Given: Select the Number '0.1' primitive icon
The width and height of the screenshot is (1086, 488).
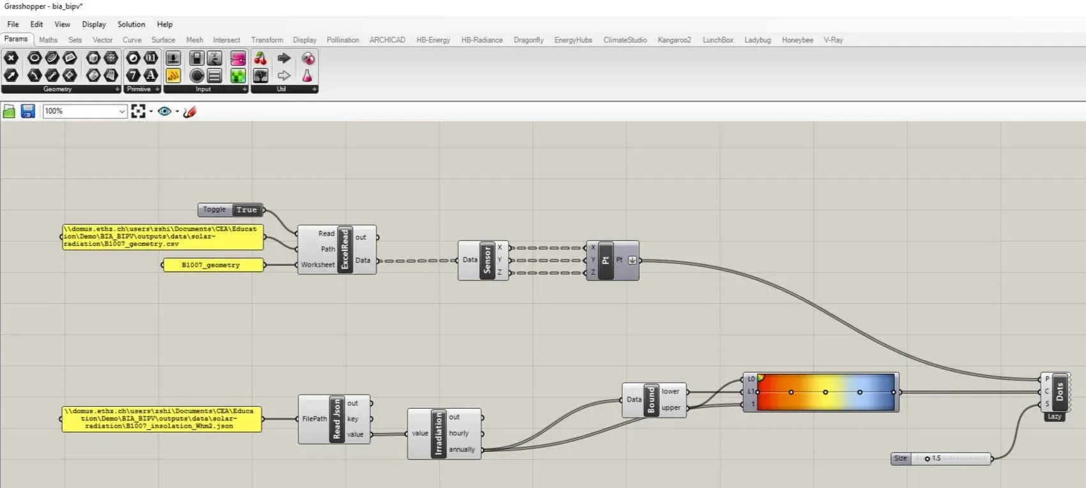Looking at the screenshot, I should tap(151, 58).
